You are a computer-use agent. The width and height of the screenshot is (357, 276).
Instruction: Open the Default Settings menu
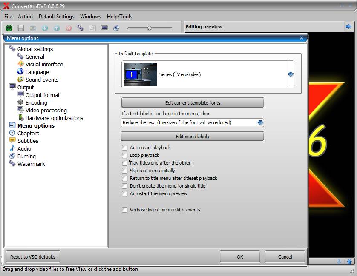56,17
